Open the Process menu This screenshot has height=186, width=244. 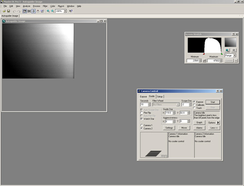pos(36,6)
